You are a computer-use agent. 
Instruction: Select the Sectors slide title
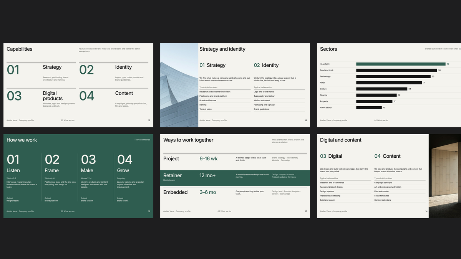(x=328, y=49)
